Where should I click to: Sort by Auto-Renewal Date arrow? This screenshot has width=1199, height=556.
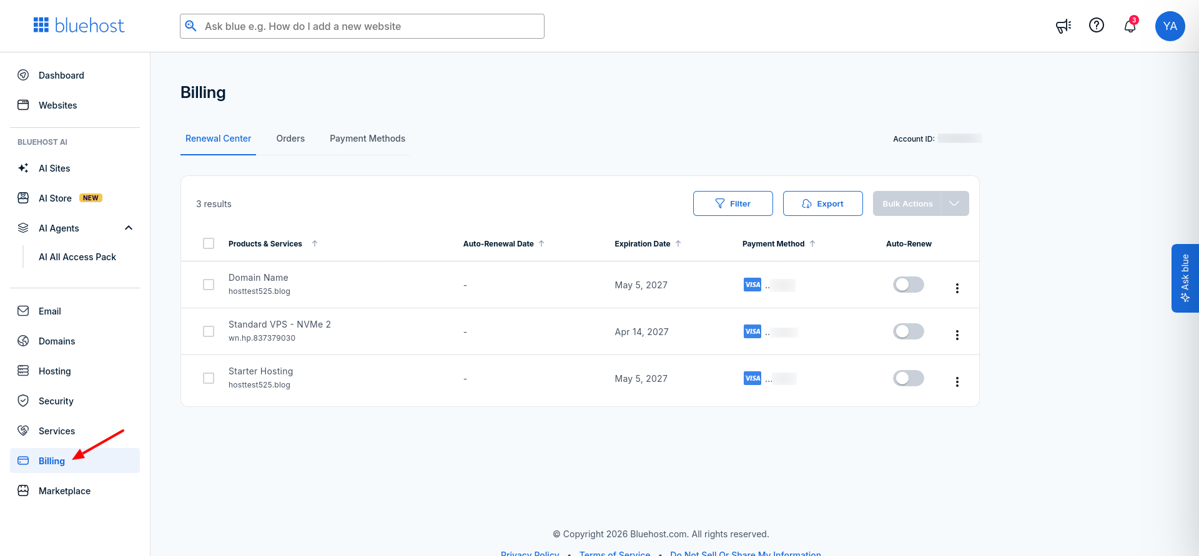point(541,243)
